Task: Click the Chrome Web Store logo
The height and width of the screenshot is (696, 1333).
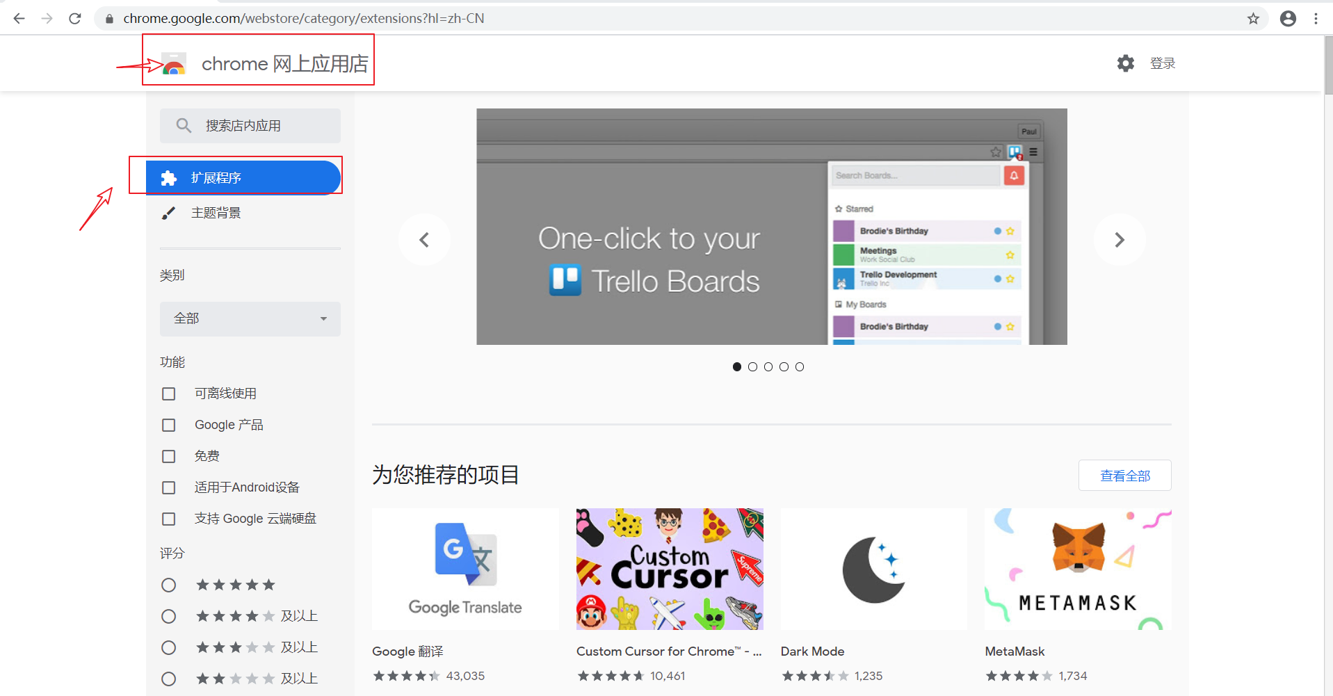Action: (174, 64)
